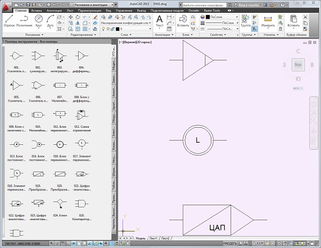Select the Полилиния (Polyline) tool

[x=24, y=19]
